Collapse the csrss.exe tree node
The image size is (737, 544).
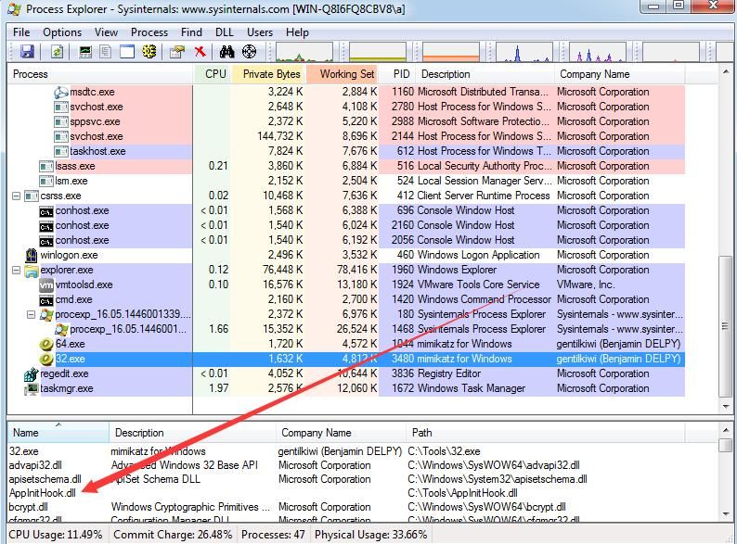[16, 196]
